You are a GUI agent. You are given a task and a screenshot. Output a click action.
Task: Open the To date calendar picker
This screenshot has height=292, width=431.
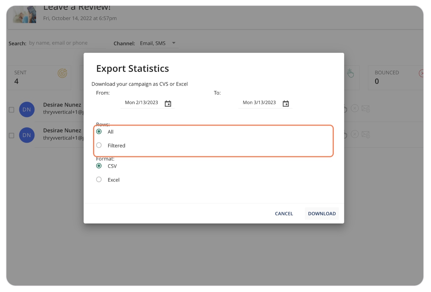pos(286,104)
